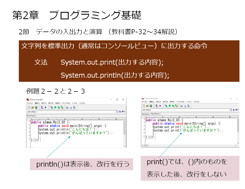The width and height of the screenshot is (245, 189).
Task: Click 実行 button beside command box, Rei2_02 window
Action: tap(122, 112)
